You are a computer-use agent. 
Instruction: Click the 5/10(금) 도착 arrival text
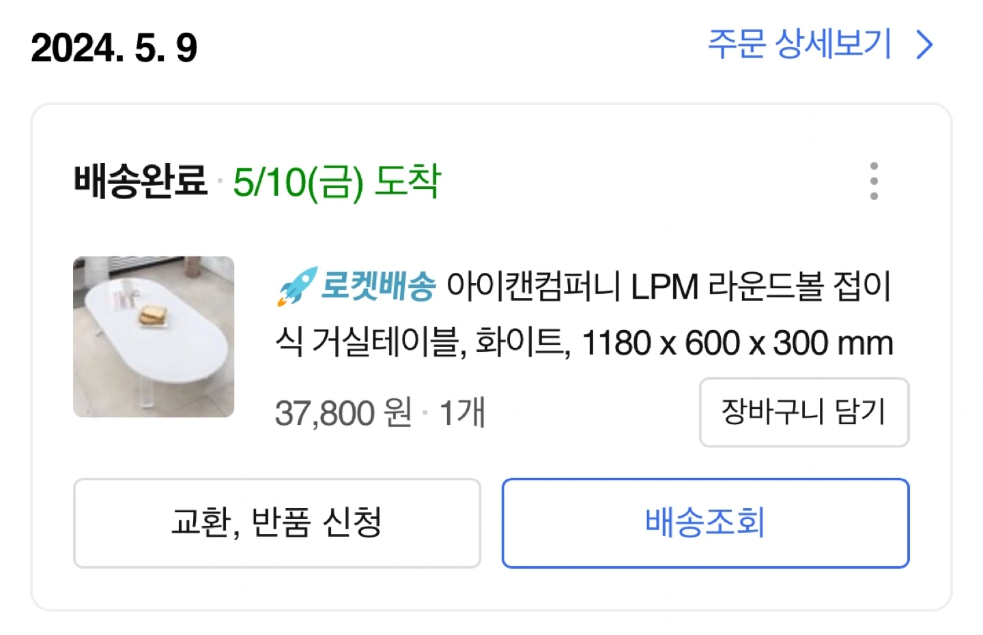(337, 182)
